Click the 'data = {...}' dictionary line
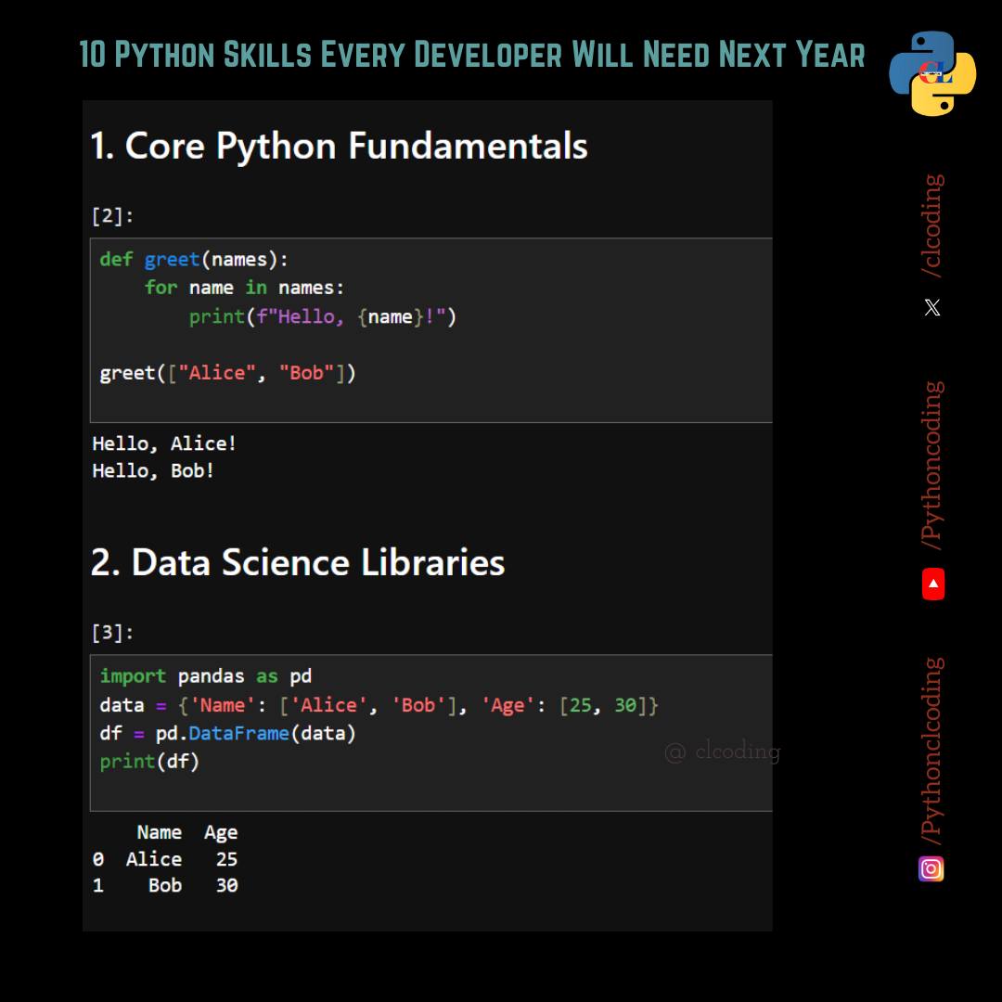Viewport: 1002px width, 1002px height. point(379,705)
